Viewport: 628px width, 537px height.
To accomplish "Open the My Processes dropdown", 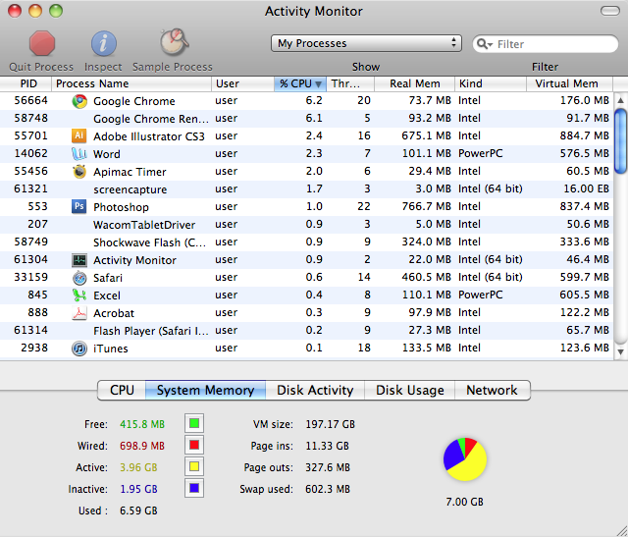I will pyautogui.click(x=366, y=43).
